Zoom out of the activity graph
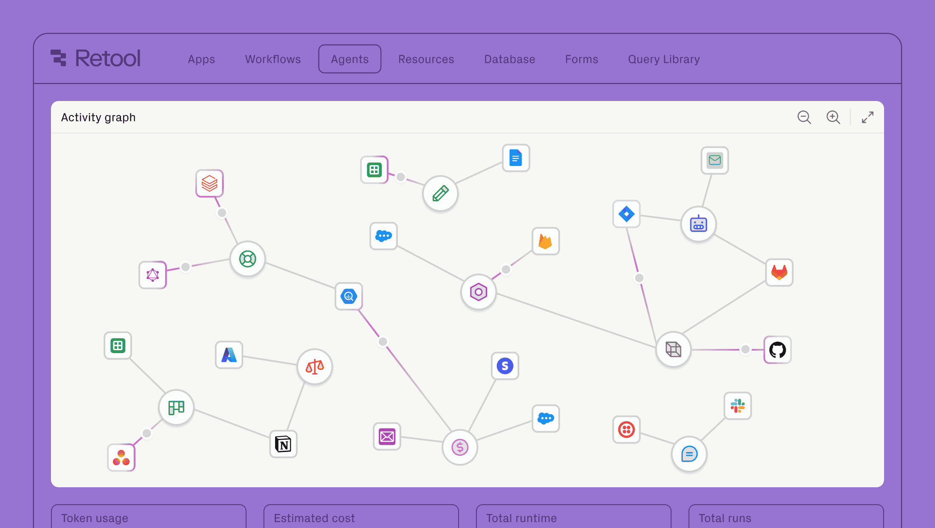The width and height of the screenshot is (935, 528). point(804,117)
